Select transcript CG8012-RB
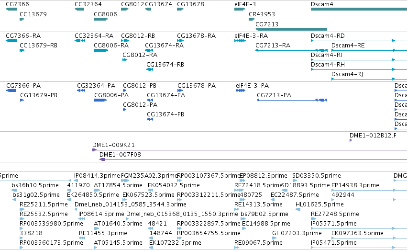Screen dimensions: 407x250 [x=138, y=35]
